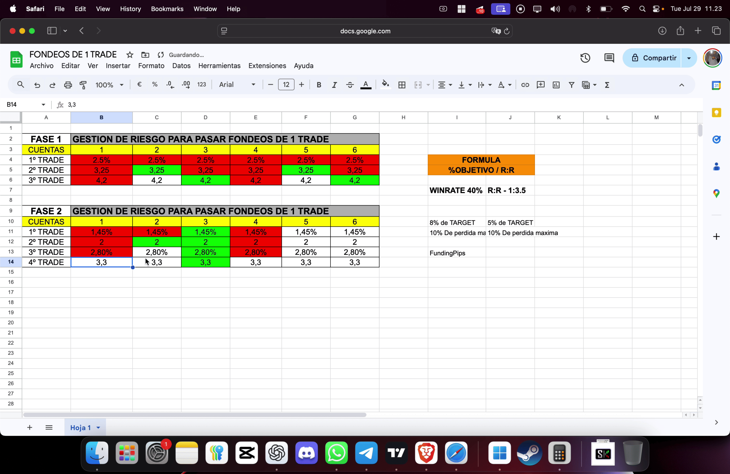The height and width of the screenshot is (474, 730).
Task: Expand Hoja 1 sheet tab options
Action: click(98, 427)
